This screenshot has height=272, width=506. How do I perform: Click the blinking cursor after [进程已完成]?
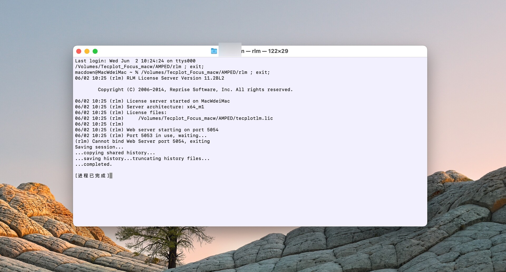click(x=111, y=176)
